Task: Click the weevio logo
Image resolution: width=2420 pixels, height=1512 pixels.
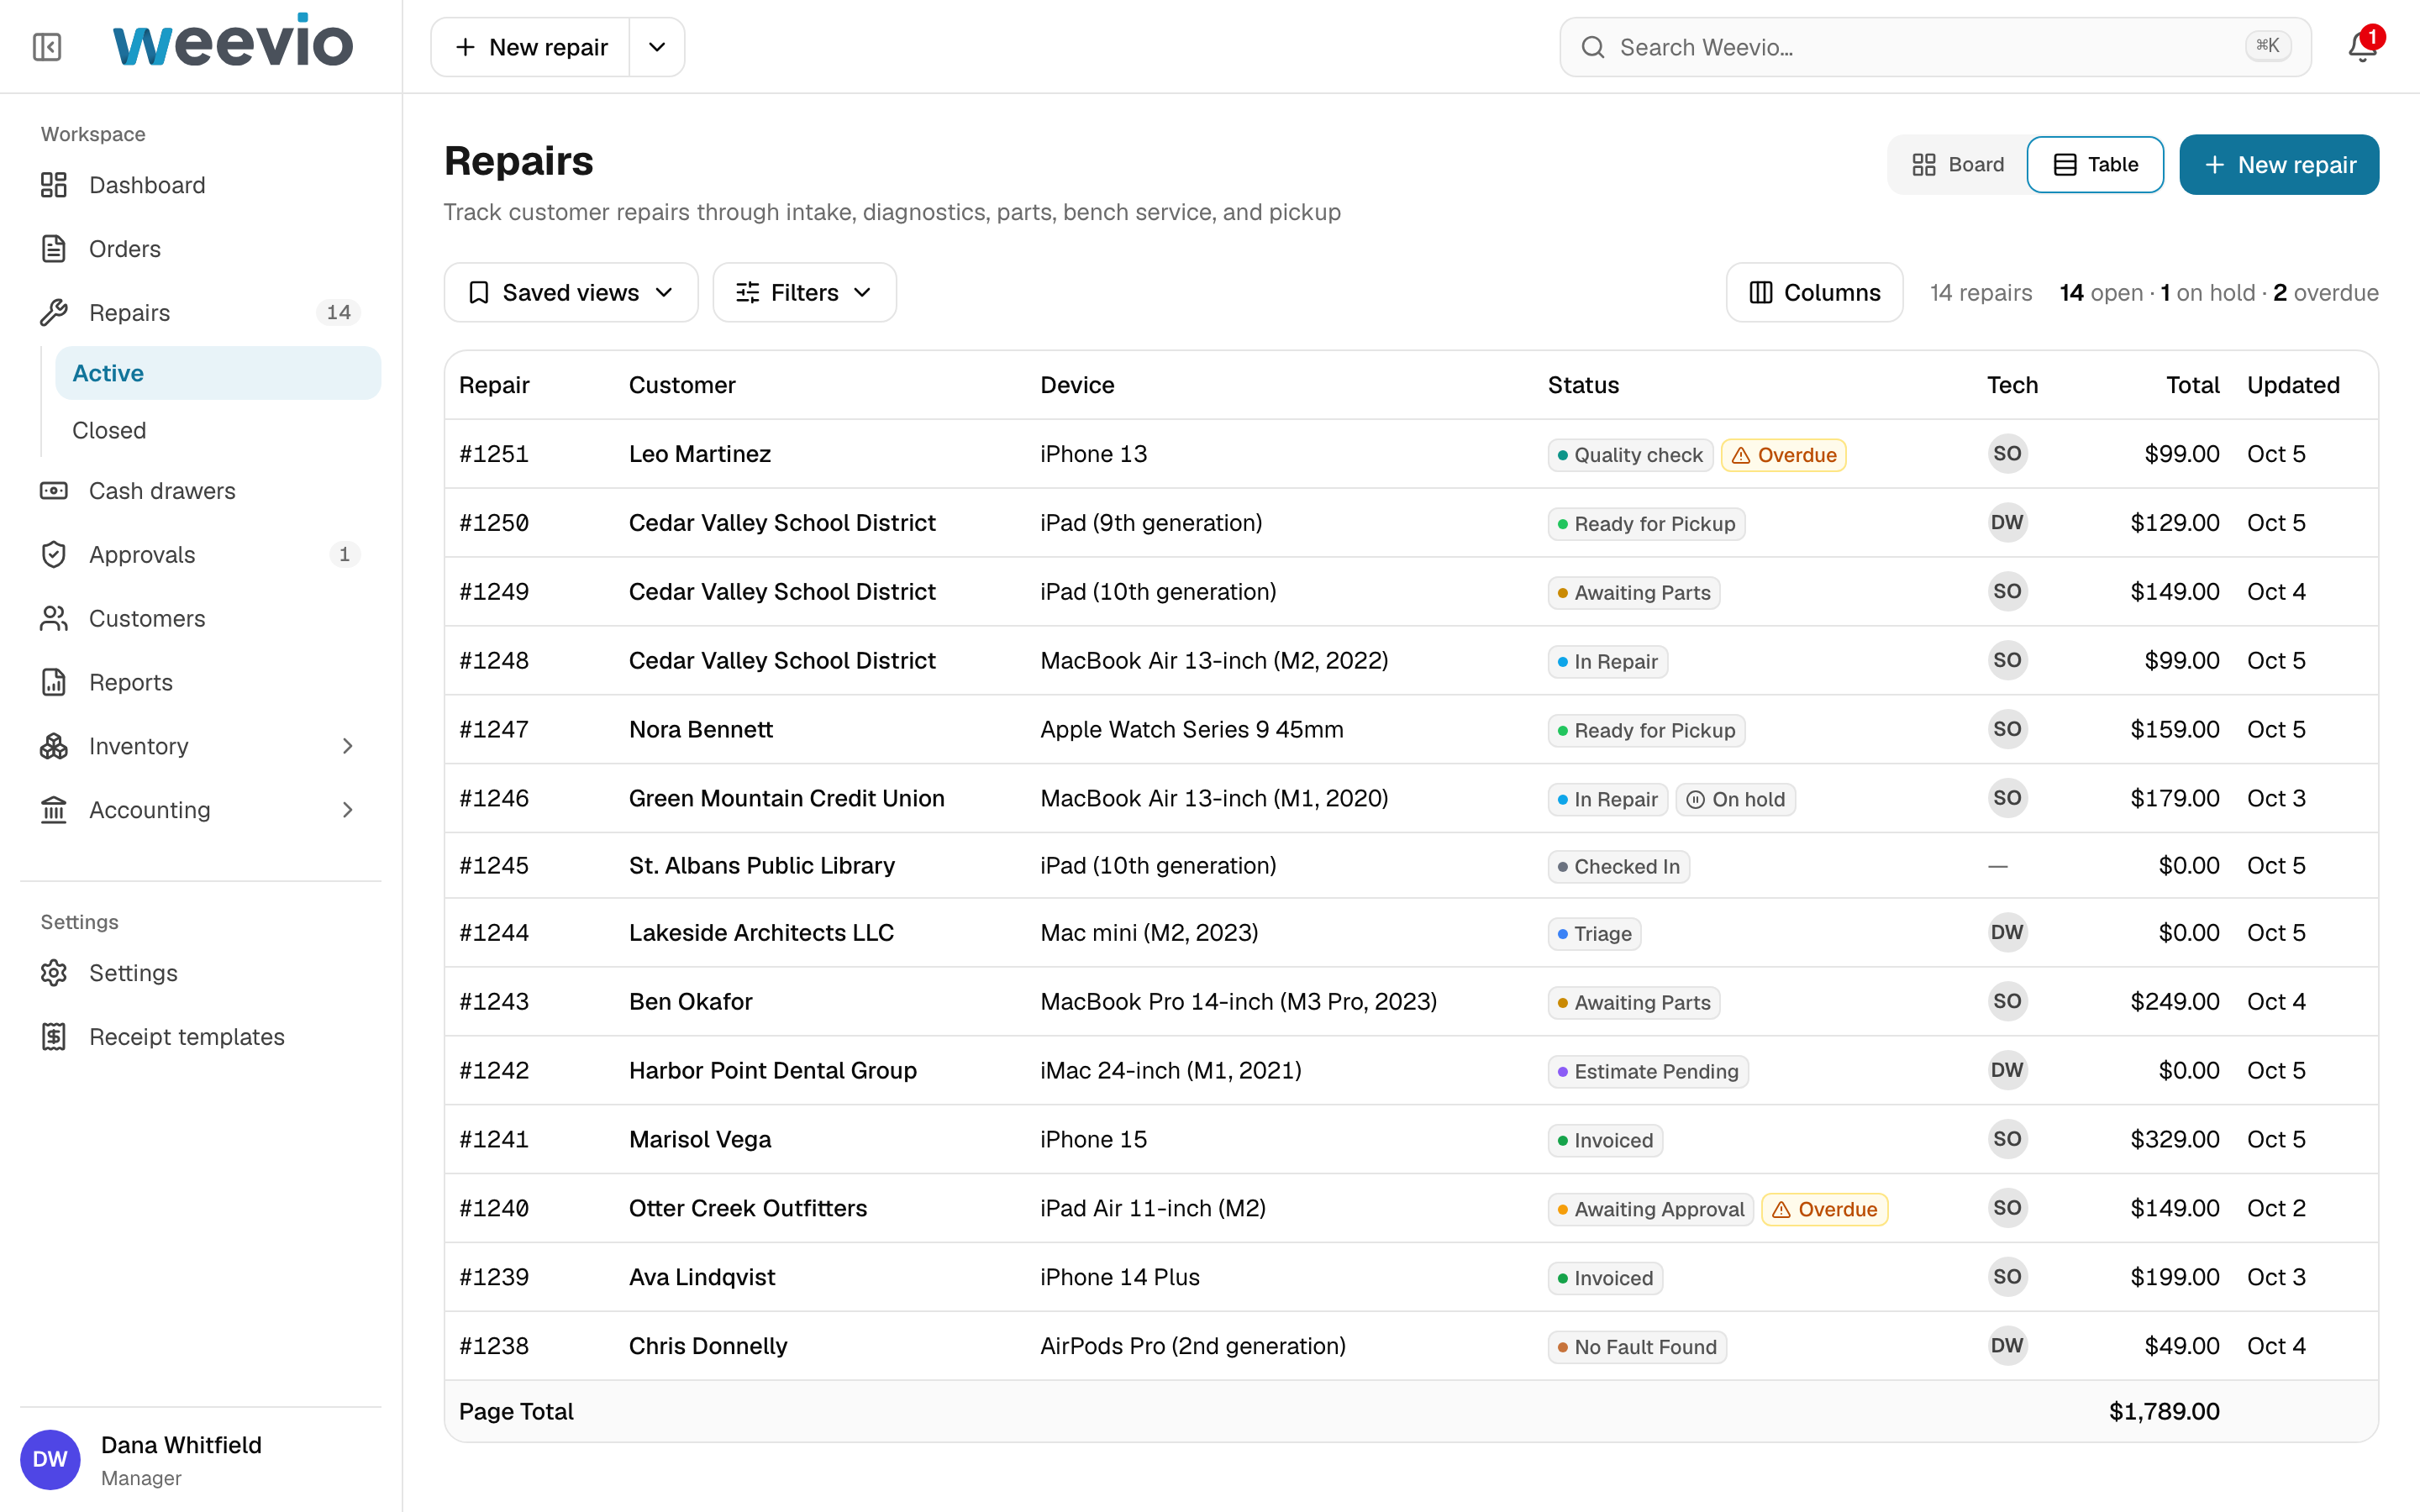Action: [233, 42]
